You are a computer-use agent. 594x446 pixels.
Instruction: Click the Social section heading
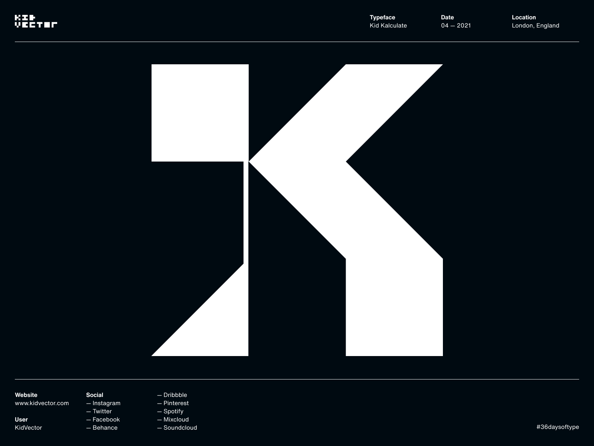tap(95, 395)
